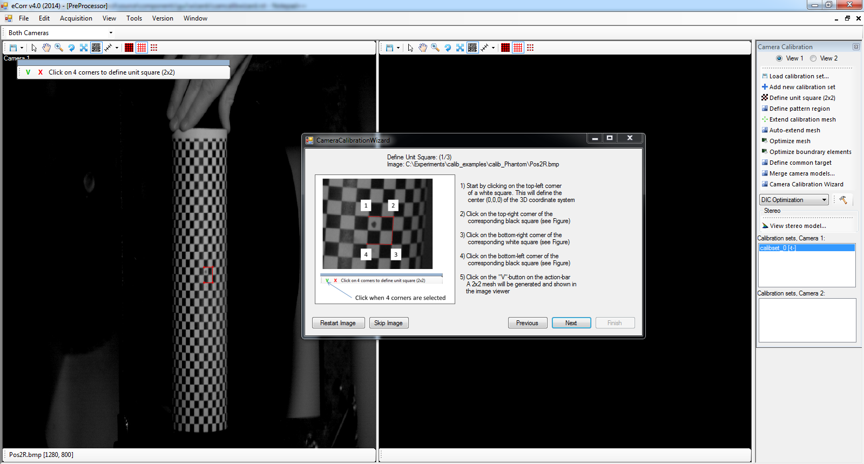The width and height of the screenshot is (864, 464).
Task: Open the File menu
Action: 24,18
